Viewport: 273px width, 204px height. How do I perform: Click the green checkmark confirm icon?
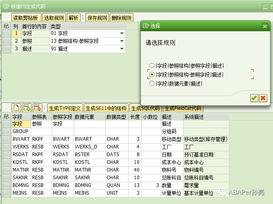(254, 98)
